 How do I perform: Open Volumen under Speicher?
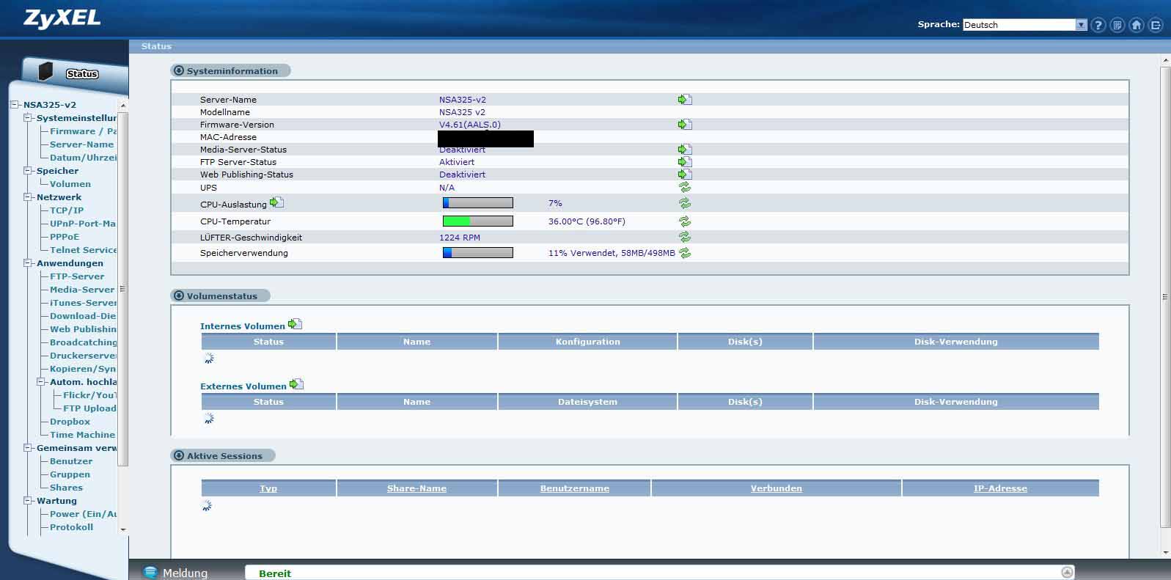click(x=70, y=184)
